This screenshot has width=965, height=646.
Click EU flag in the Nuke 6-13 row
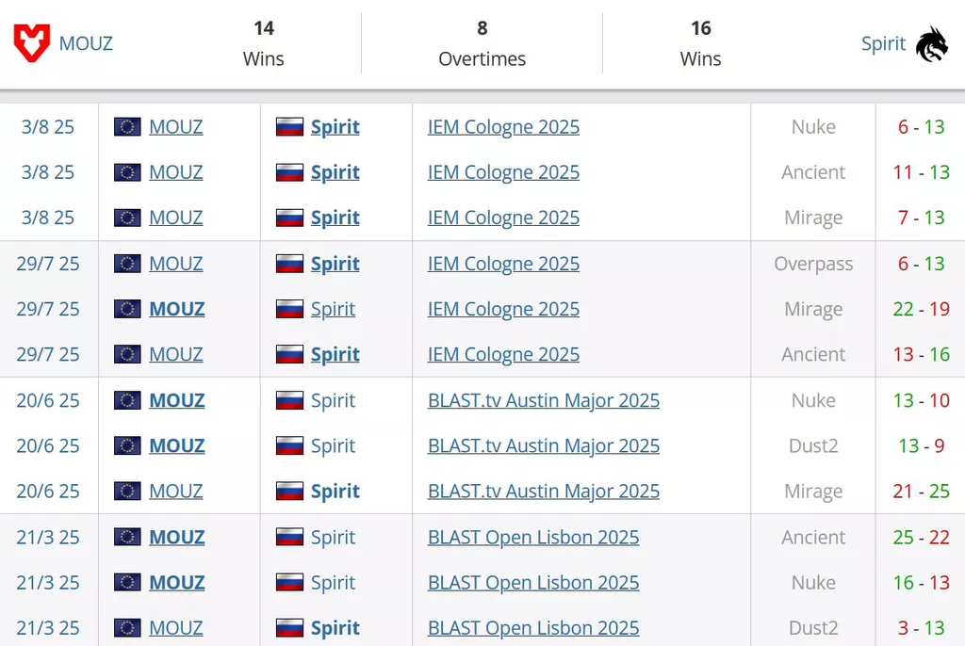click(127, 127)
